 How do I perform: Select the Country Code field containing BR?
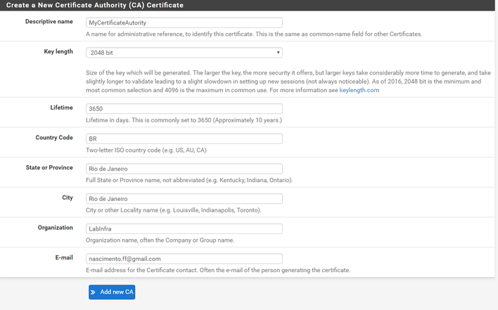click(x=184, y=138)
